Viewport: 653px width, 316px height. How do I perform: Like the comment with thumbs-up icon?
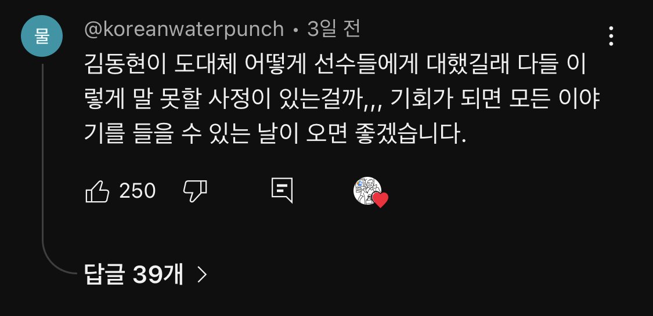point(97,191)
